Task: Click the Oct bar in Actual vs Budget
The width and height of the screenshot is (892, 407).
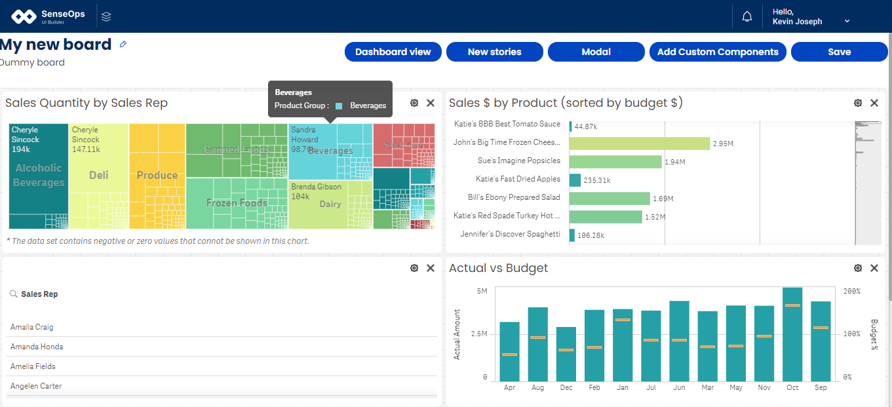Action: click(792, 334)
